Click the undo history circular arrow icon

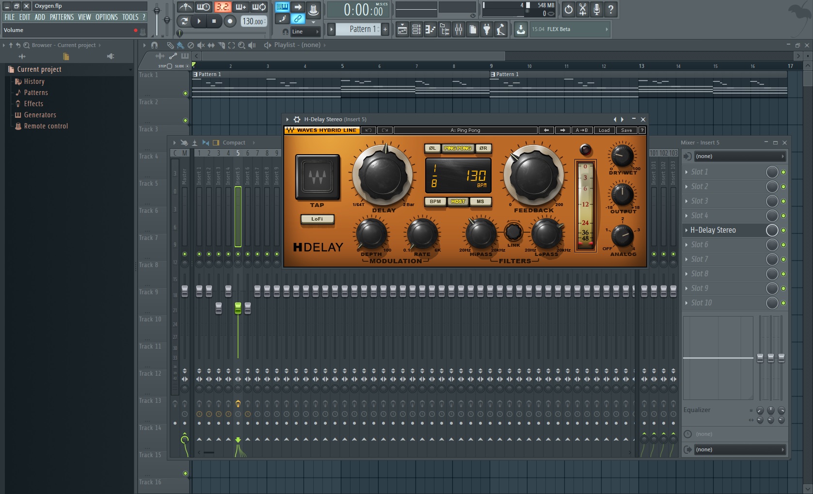(x=569, y=9)
